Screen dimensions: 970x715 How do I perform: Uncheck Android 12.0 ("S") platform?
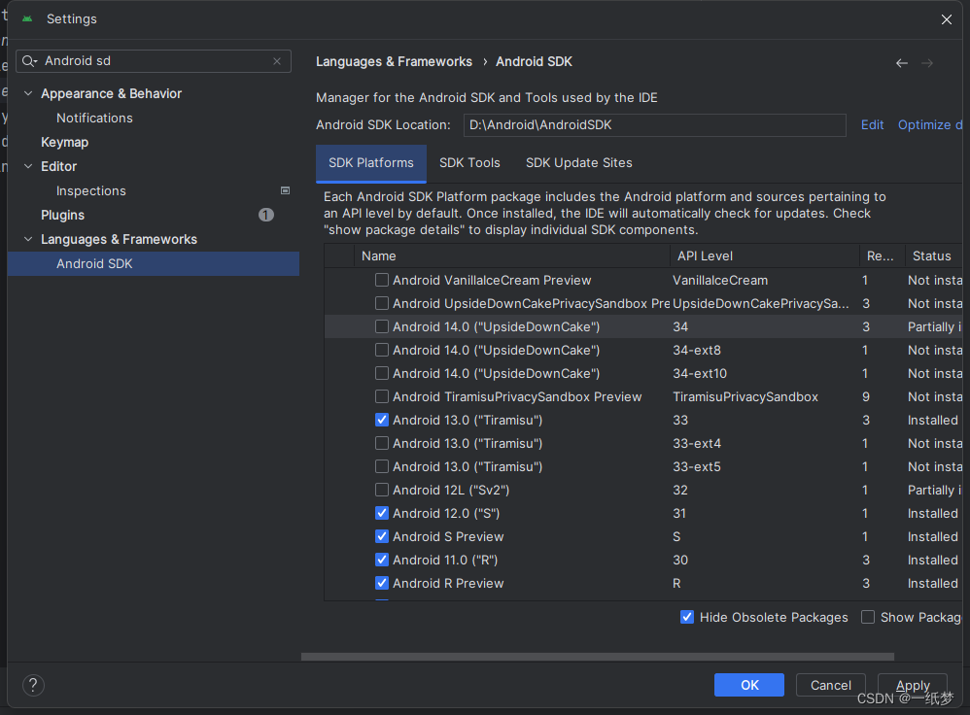[382, 513]
